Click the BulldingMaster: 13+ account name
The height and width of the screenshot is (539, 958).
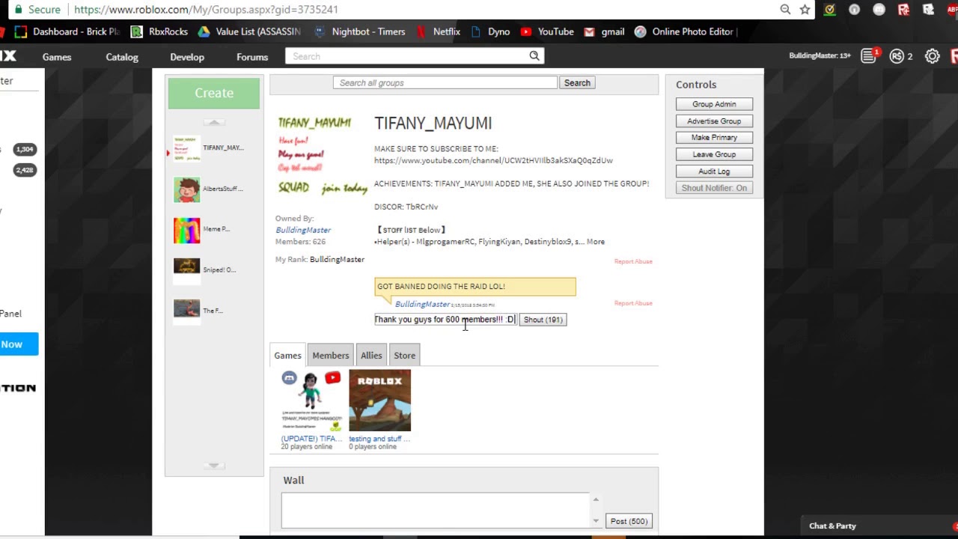(820, 56)
